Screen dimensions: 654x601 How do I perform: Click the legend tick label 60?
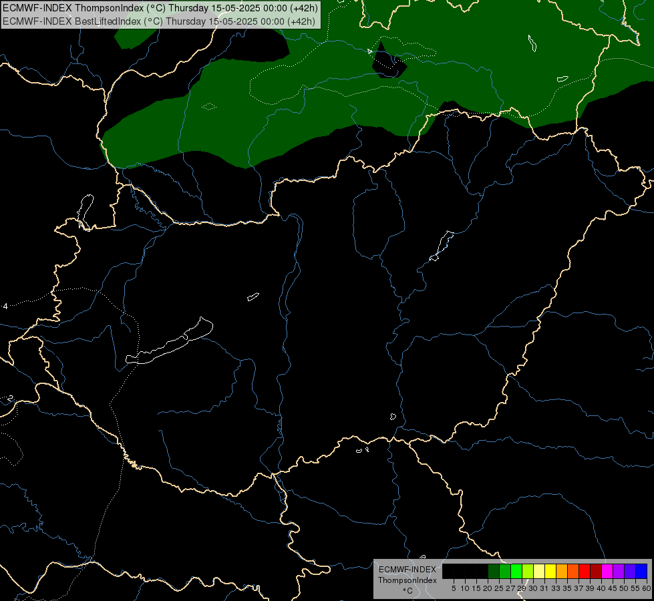[x=647, y=588]
